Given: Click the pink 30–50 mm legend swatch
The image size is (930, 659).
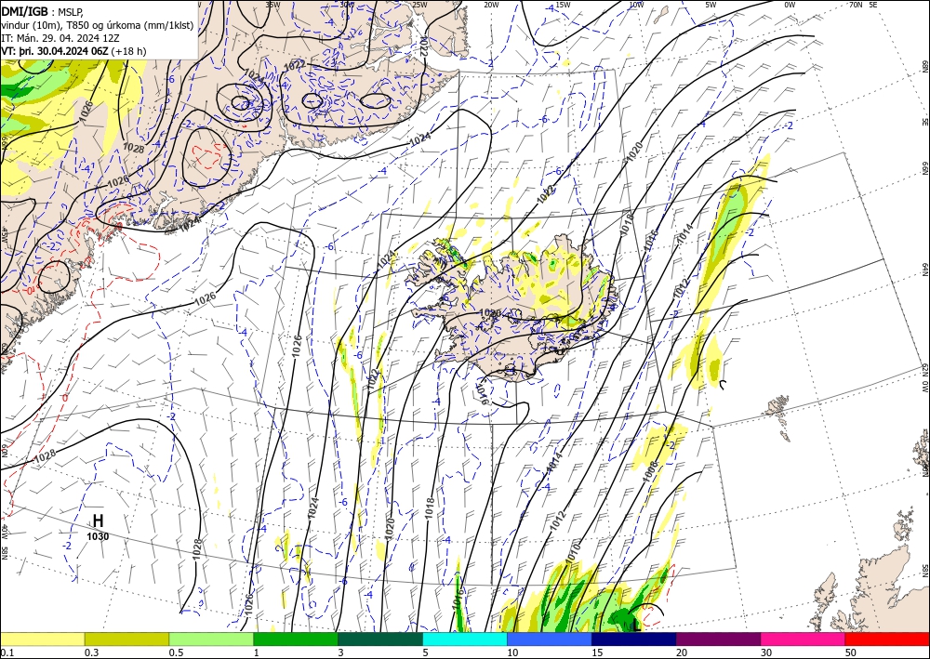Looking at the screenshot, I should click(804, 639).
